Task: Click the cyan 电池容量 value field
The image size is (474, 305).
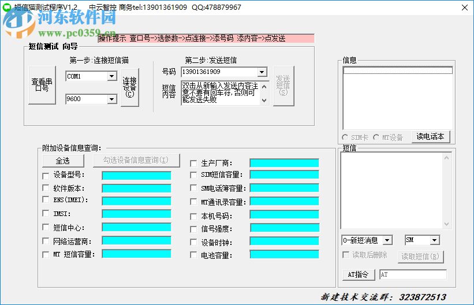Action: (285, 254)
